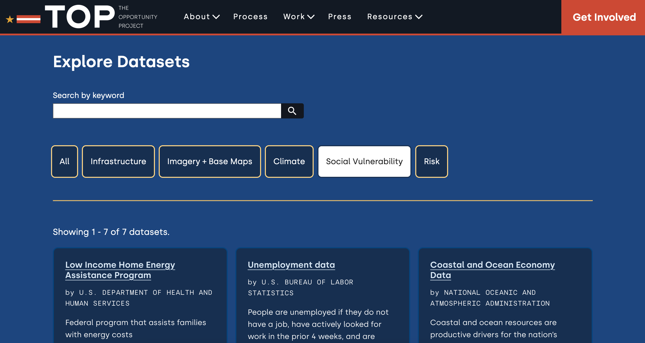645x343 pixels.
Task: Click 'by U.S. Bureau of Labor Statistics'
Action: (x=301, y=287)
